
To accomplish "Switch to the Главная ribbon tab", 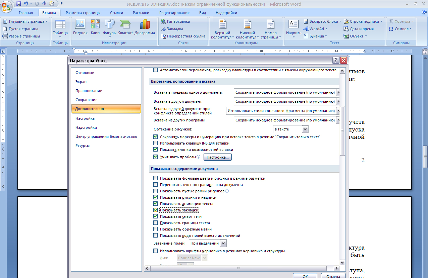I will tap(26, 13).
